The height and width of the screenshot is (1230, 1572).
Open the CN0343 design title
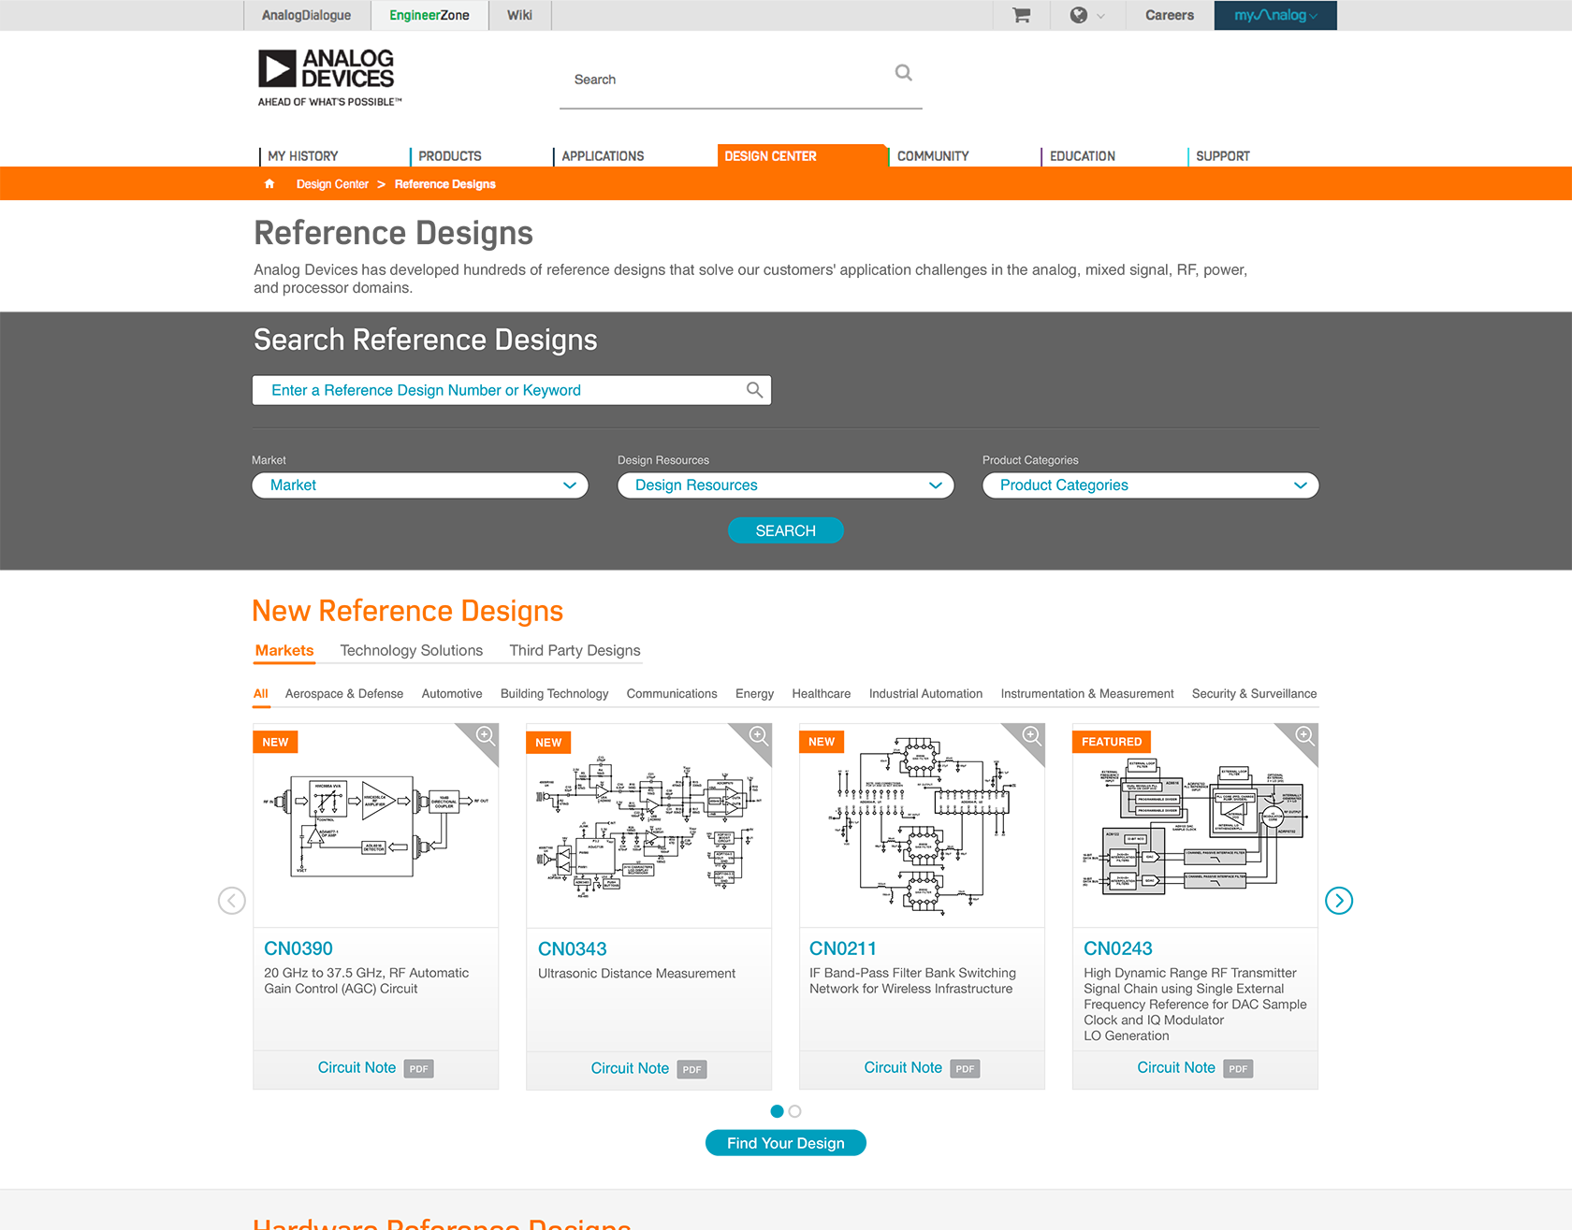(573, 948)
